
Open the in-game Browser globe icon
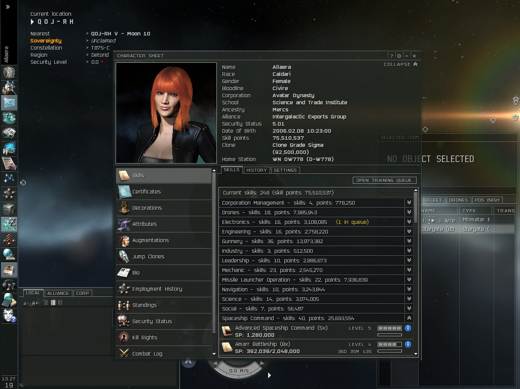tap(9, 255)
